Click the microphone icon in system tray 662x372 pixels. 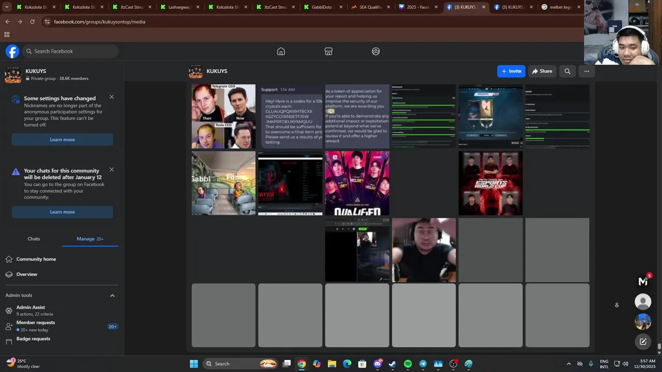591,364
